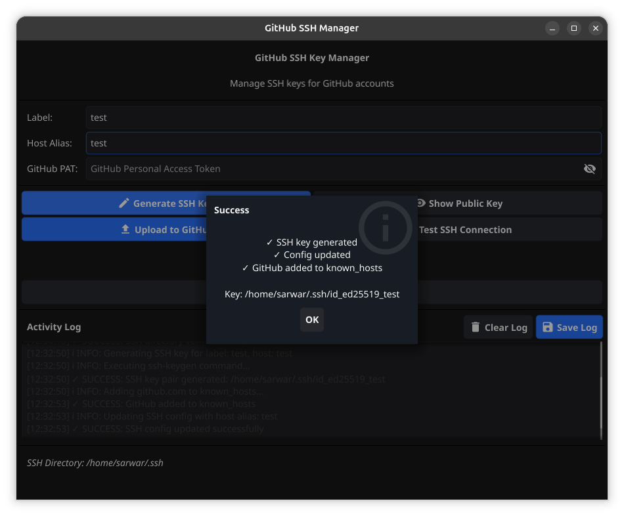Click the 'Success' dialog title
Viewport: 624px width, 516px height.
(232, 210)
